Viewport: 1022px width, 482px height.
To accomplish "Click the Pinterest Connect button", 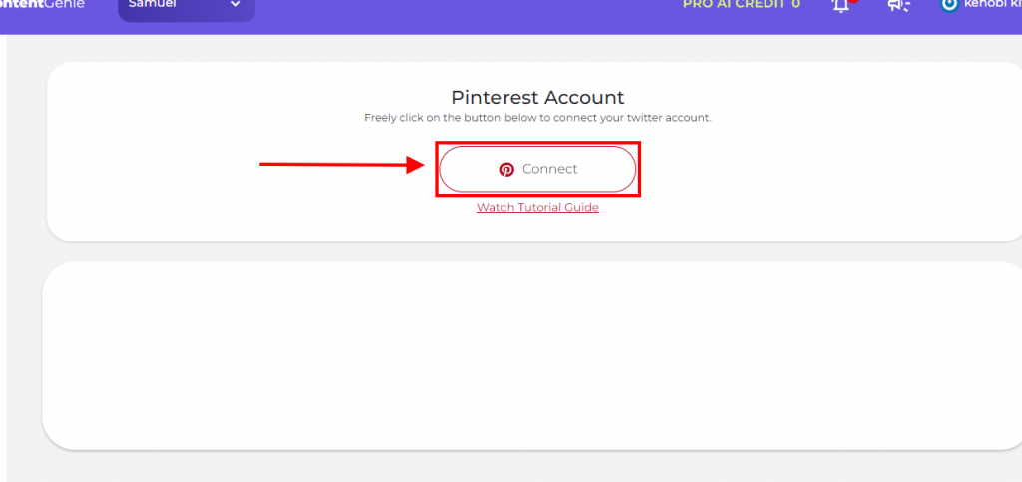I will click(x=537, y=169).
